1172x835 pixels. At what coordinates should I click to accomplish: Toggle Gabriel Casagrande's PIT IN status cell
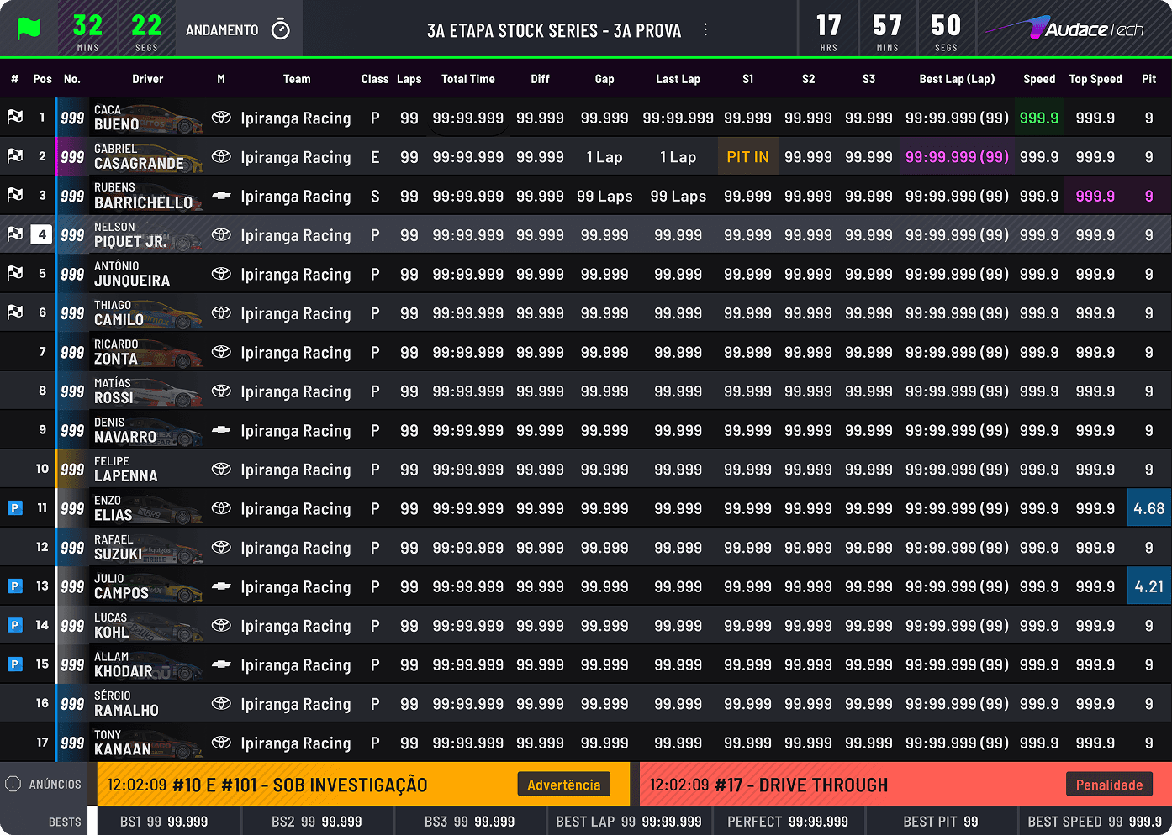(x=747, y=156)
